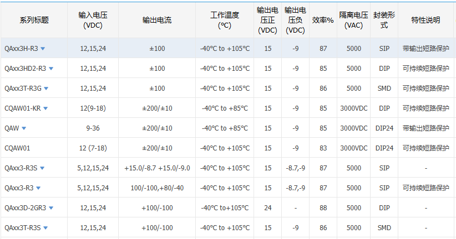Click the arrow icon after QAxx3T-R3S

click(x=45, y=228)
